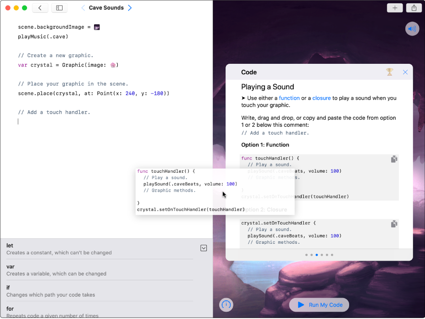Click the plus add button

pos(394,8)
